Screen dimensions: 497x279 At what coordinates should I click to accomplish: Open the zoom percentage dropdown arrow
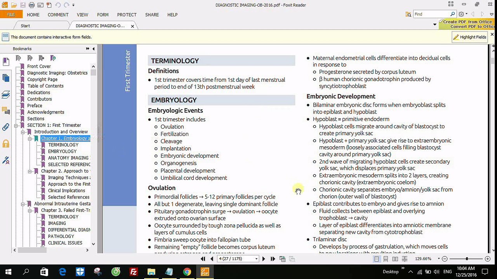(439, 259)
